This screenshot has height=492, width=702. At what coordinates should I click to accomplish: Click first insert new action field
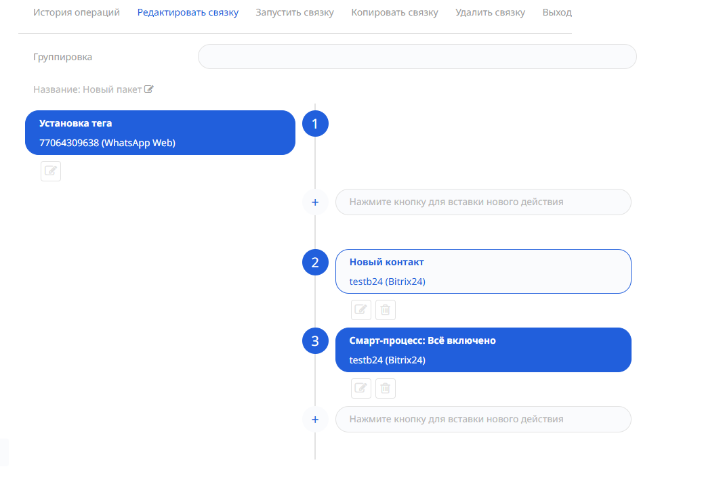pyautogui.click(x=483, y=202)
